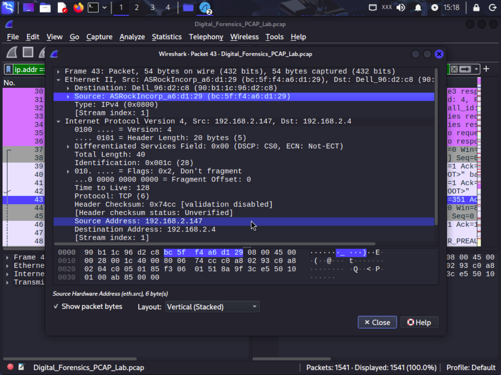Open capture file properties icon in status bar
This screenshot has height=375, width=501.
[21, 367]
